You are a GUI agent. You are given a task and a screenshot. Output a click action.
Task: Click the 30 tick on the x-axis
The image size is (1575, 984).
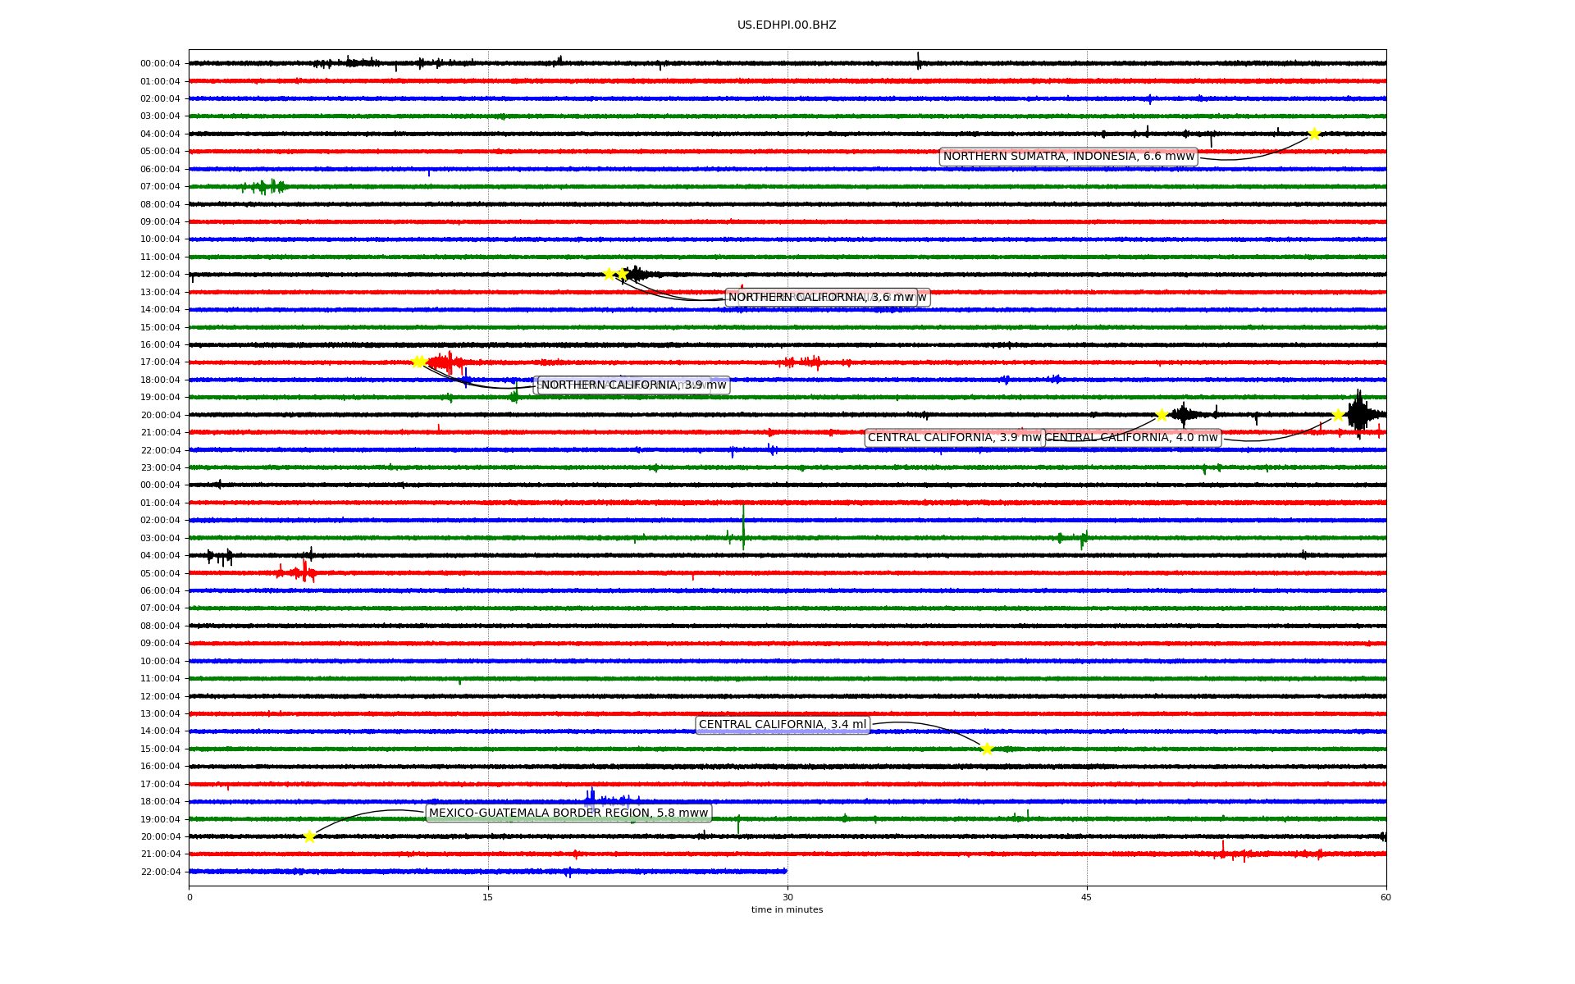pos(787,897)
